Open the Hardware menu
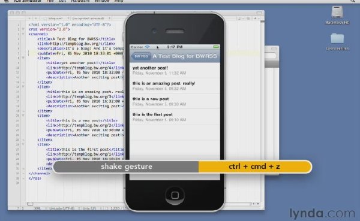The height and width of the screenshot is (221, 360). 80,1
